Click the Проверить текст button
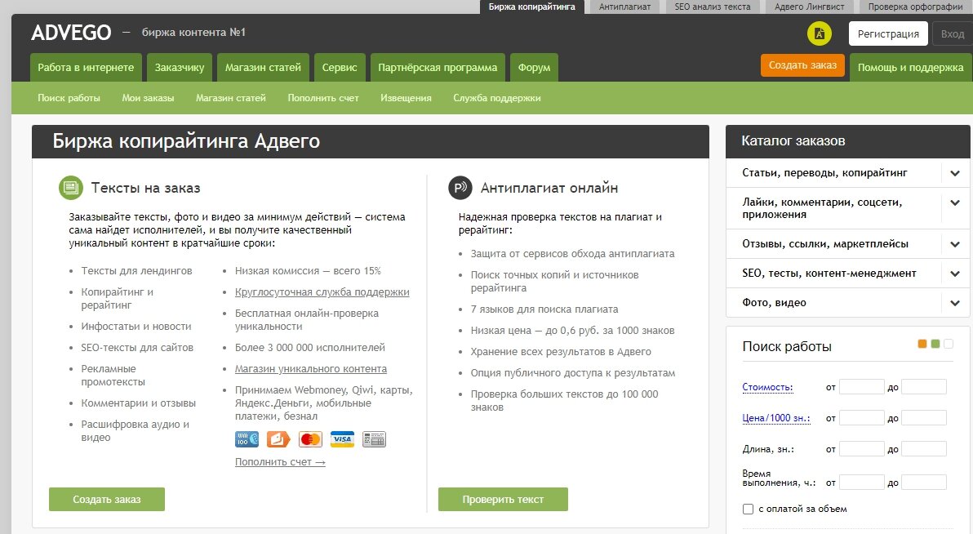The image size is (973, 534). [x=503, y=499]
